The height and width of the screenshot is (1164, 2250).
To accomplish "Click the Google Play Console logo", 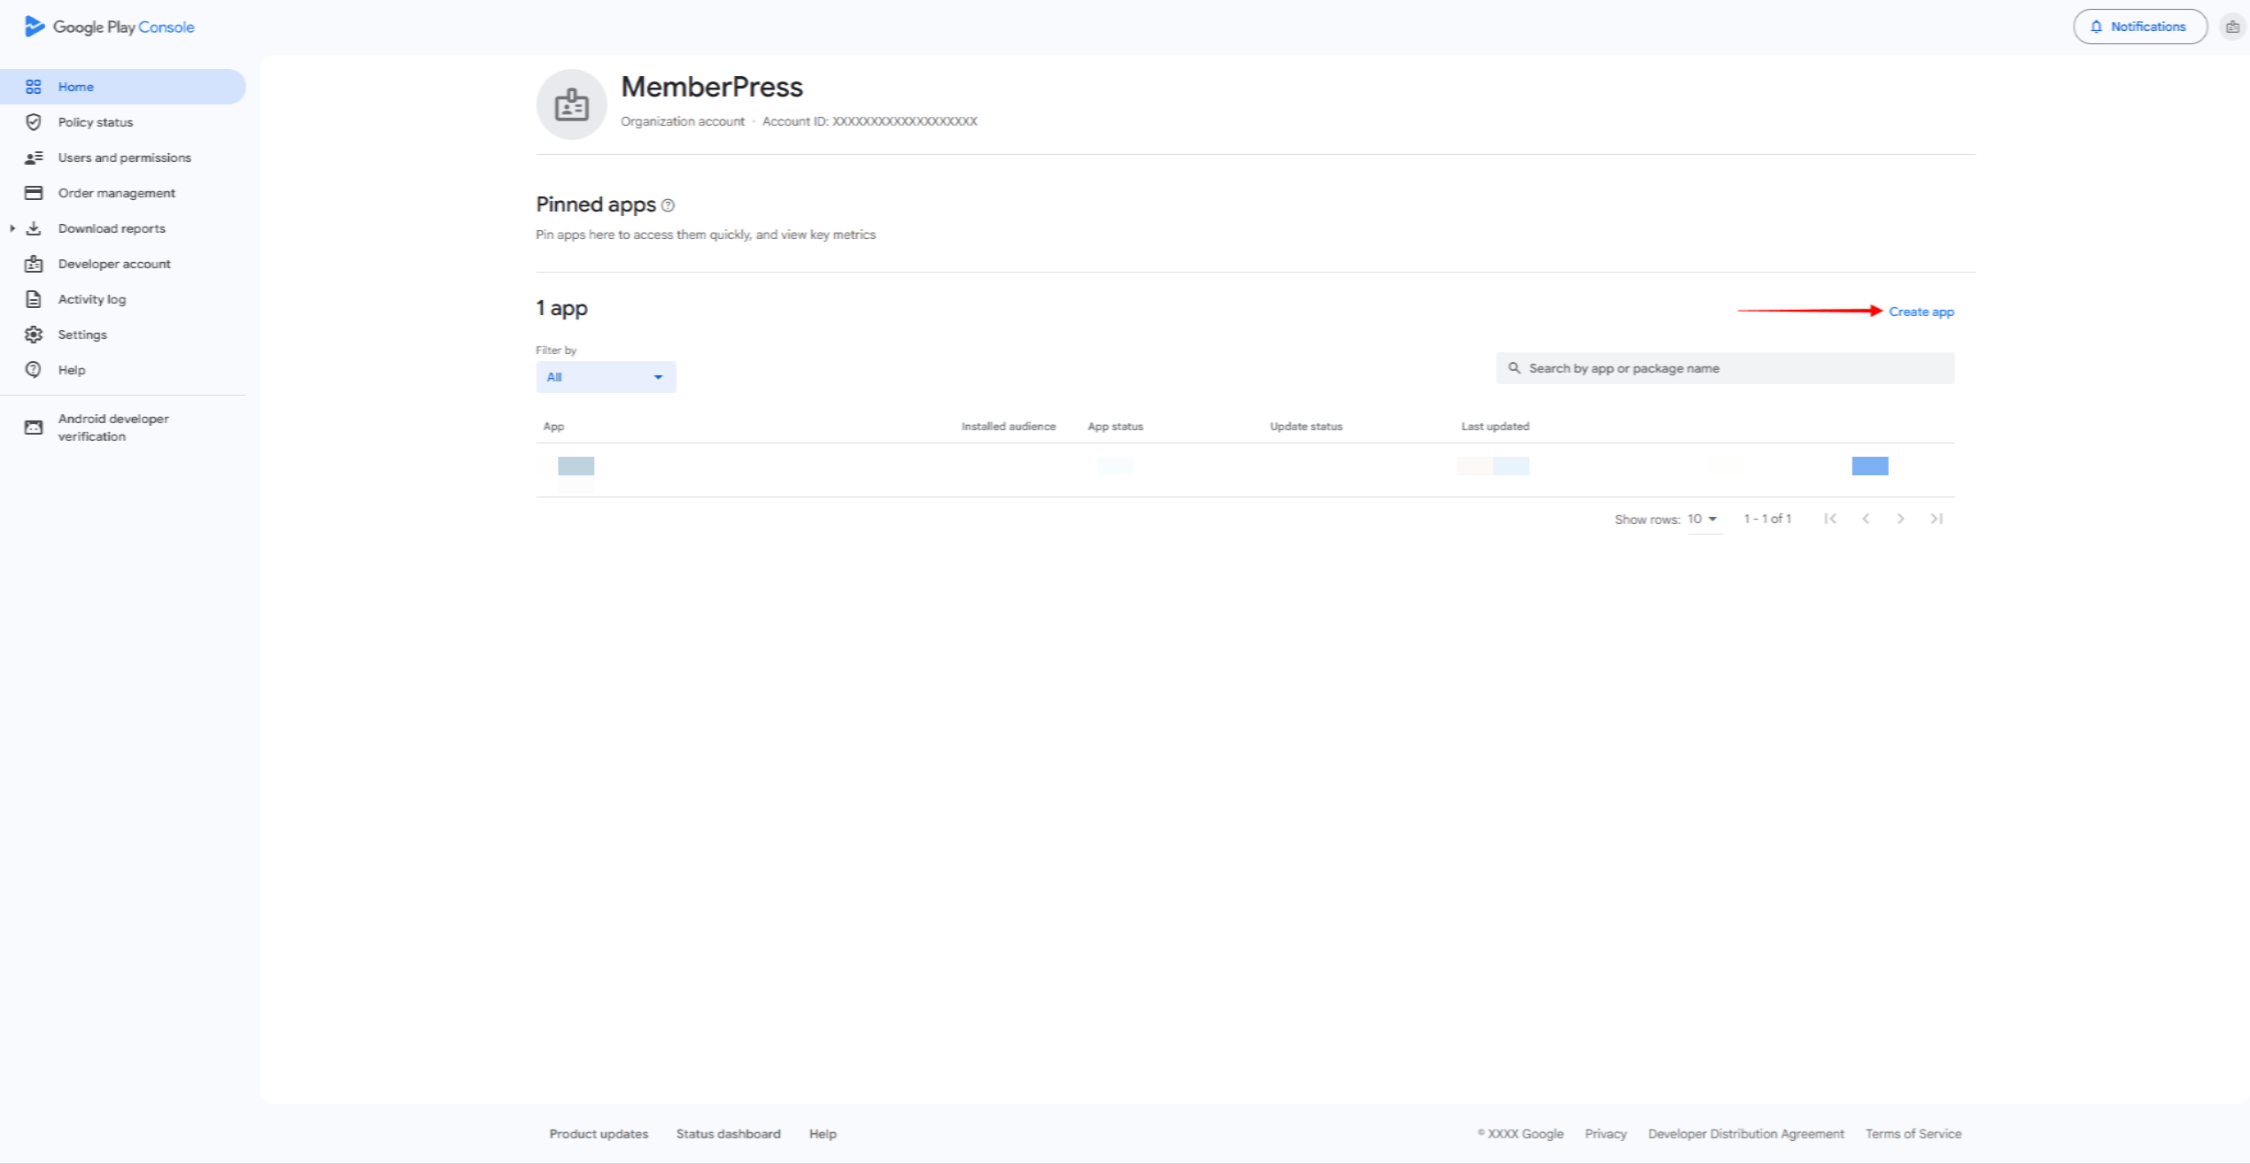I will 108,26.
